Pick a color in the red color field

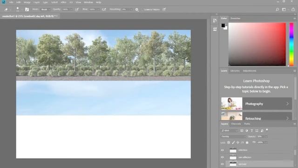pyautogui.click(x=257, y=44)
